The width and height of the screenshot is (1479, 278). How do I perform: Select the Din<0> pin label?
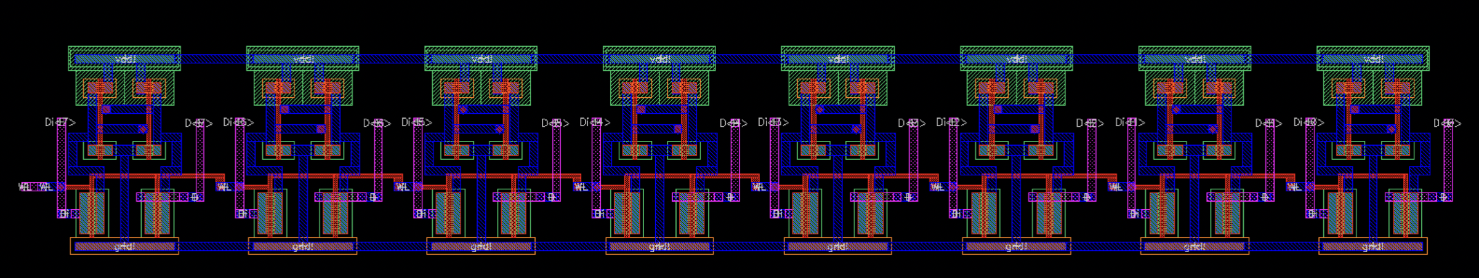coord(1309,122)
